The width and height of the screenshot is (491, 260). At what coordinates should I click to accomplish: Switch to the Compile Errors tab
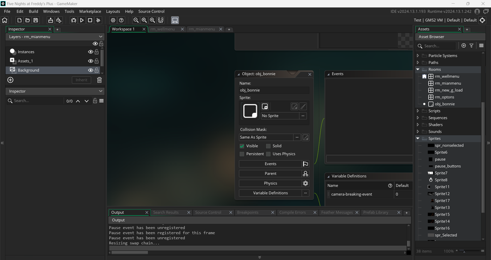[x=292, y=213]
